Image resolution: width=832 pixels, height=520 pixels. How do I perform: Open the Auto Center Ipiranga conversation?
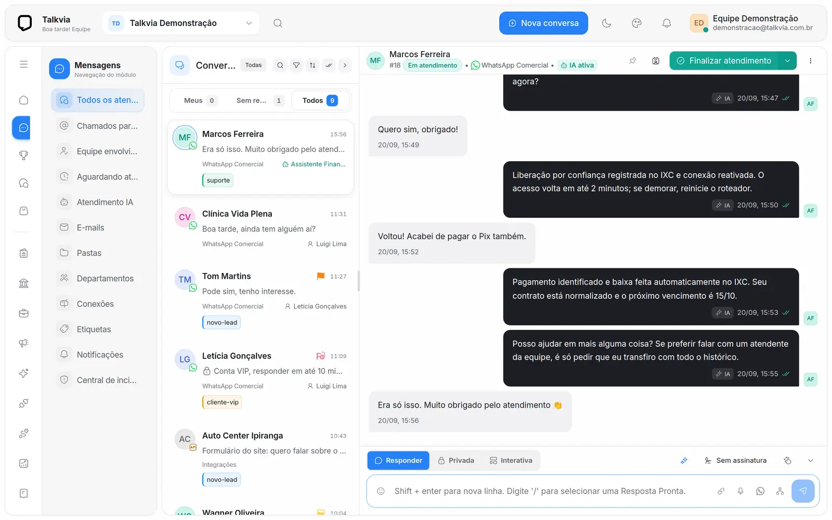[261, 458]
